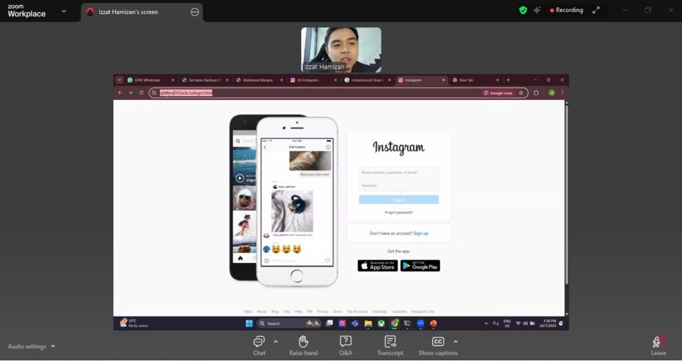Viewport: 682px width, 361px height.
Task: Enter full screen with the arrows icon
Action: 596,10
